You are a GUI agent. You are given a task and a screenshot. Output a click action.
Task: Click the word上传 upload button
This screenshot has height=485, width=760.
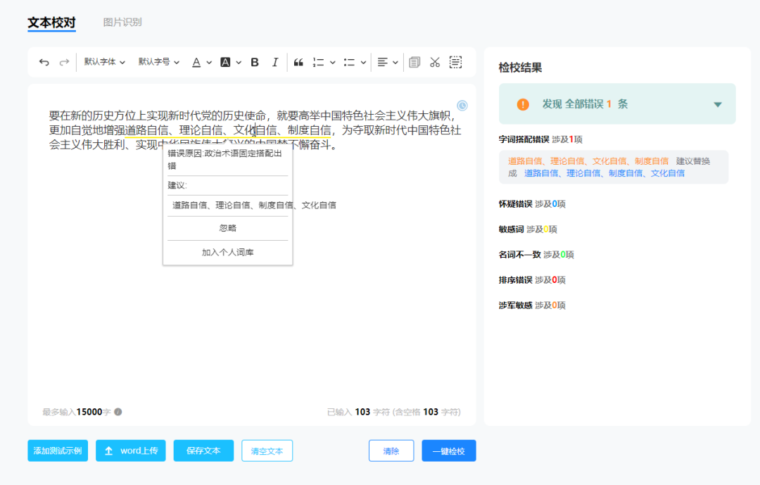coord(130,451)
